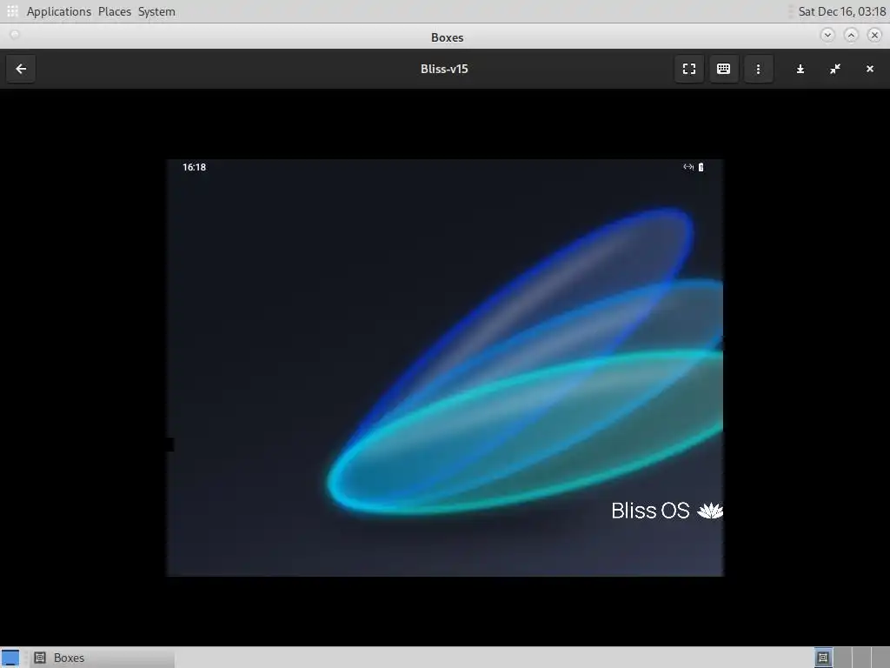Screen dimensions: 890x668
Task: Open the System menu
Action: [156, 11]
